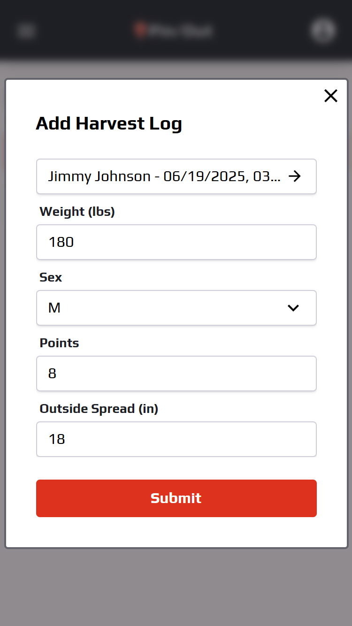Close the Add Harvest Log dialog
Screen dimensions: 352x626
(x=331, y=96)
